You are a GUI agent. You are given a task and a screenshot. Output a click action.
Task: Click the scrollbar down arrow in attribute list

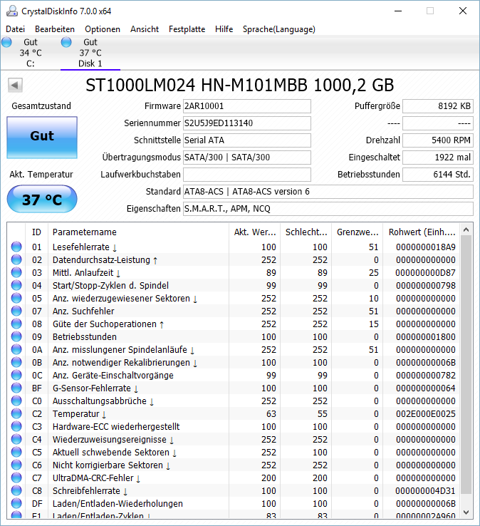pyautogui.click(x=466, y=512)
